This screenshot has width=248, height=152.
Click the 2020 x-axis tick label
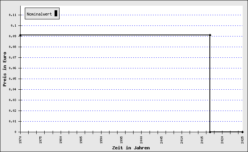click(x=222, y=139)
